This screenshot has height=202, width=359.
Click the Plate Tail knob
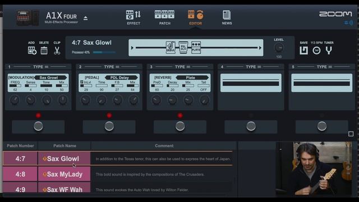(x=204, y=100)
